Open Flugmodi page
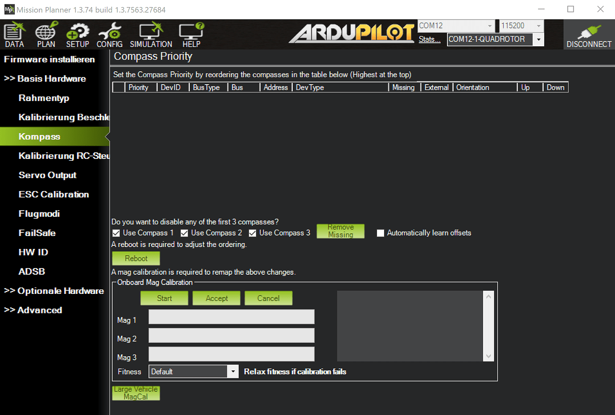615x415 pixels. point(39,214)
